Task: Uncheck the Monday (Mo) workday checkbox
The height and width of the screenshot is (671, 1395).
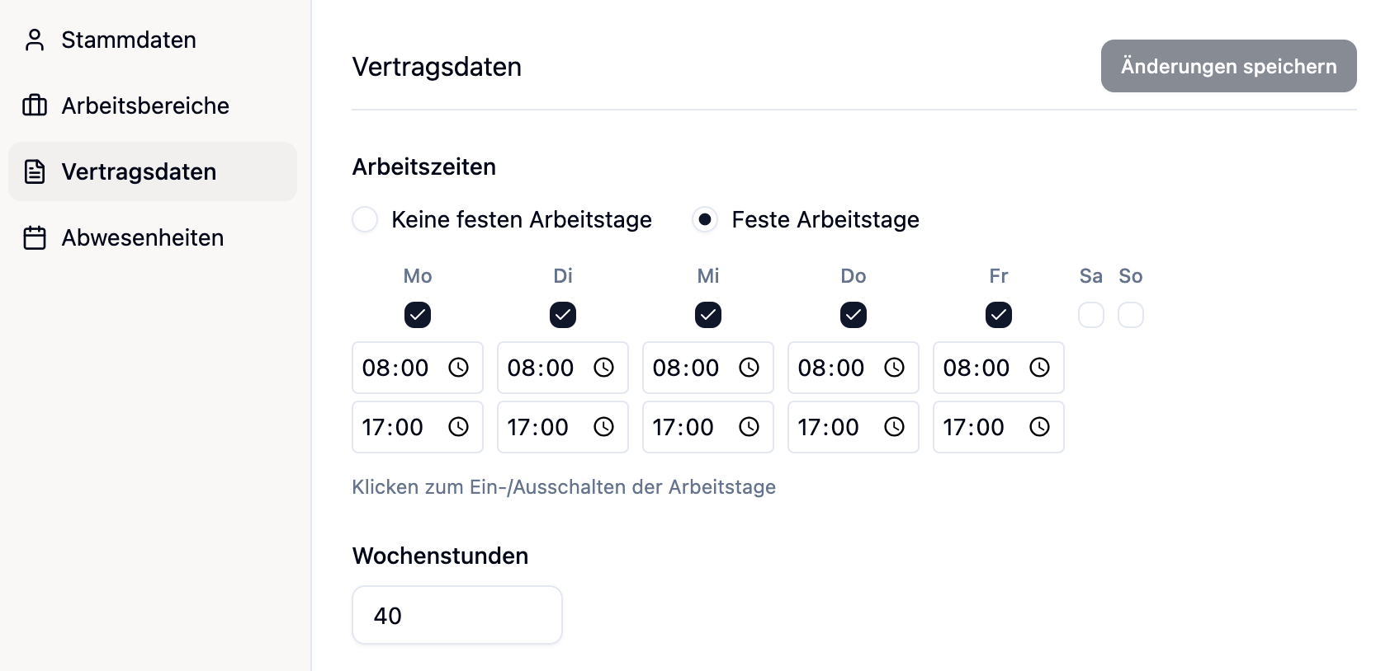Action: (x=418, y=315)
